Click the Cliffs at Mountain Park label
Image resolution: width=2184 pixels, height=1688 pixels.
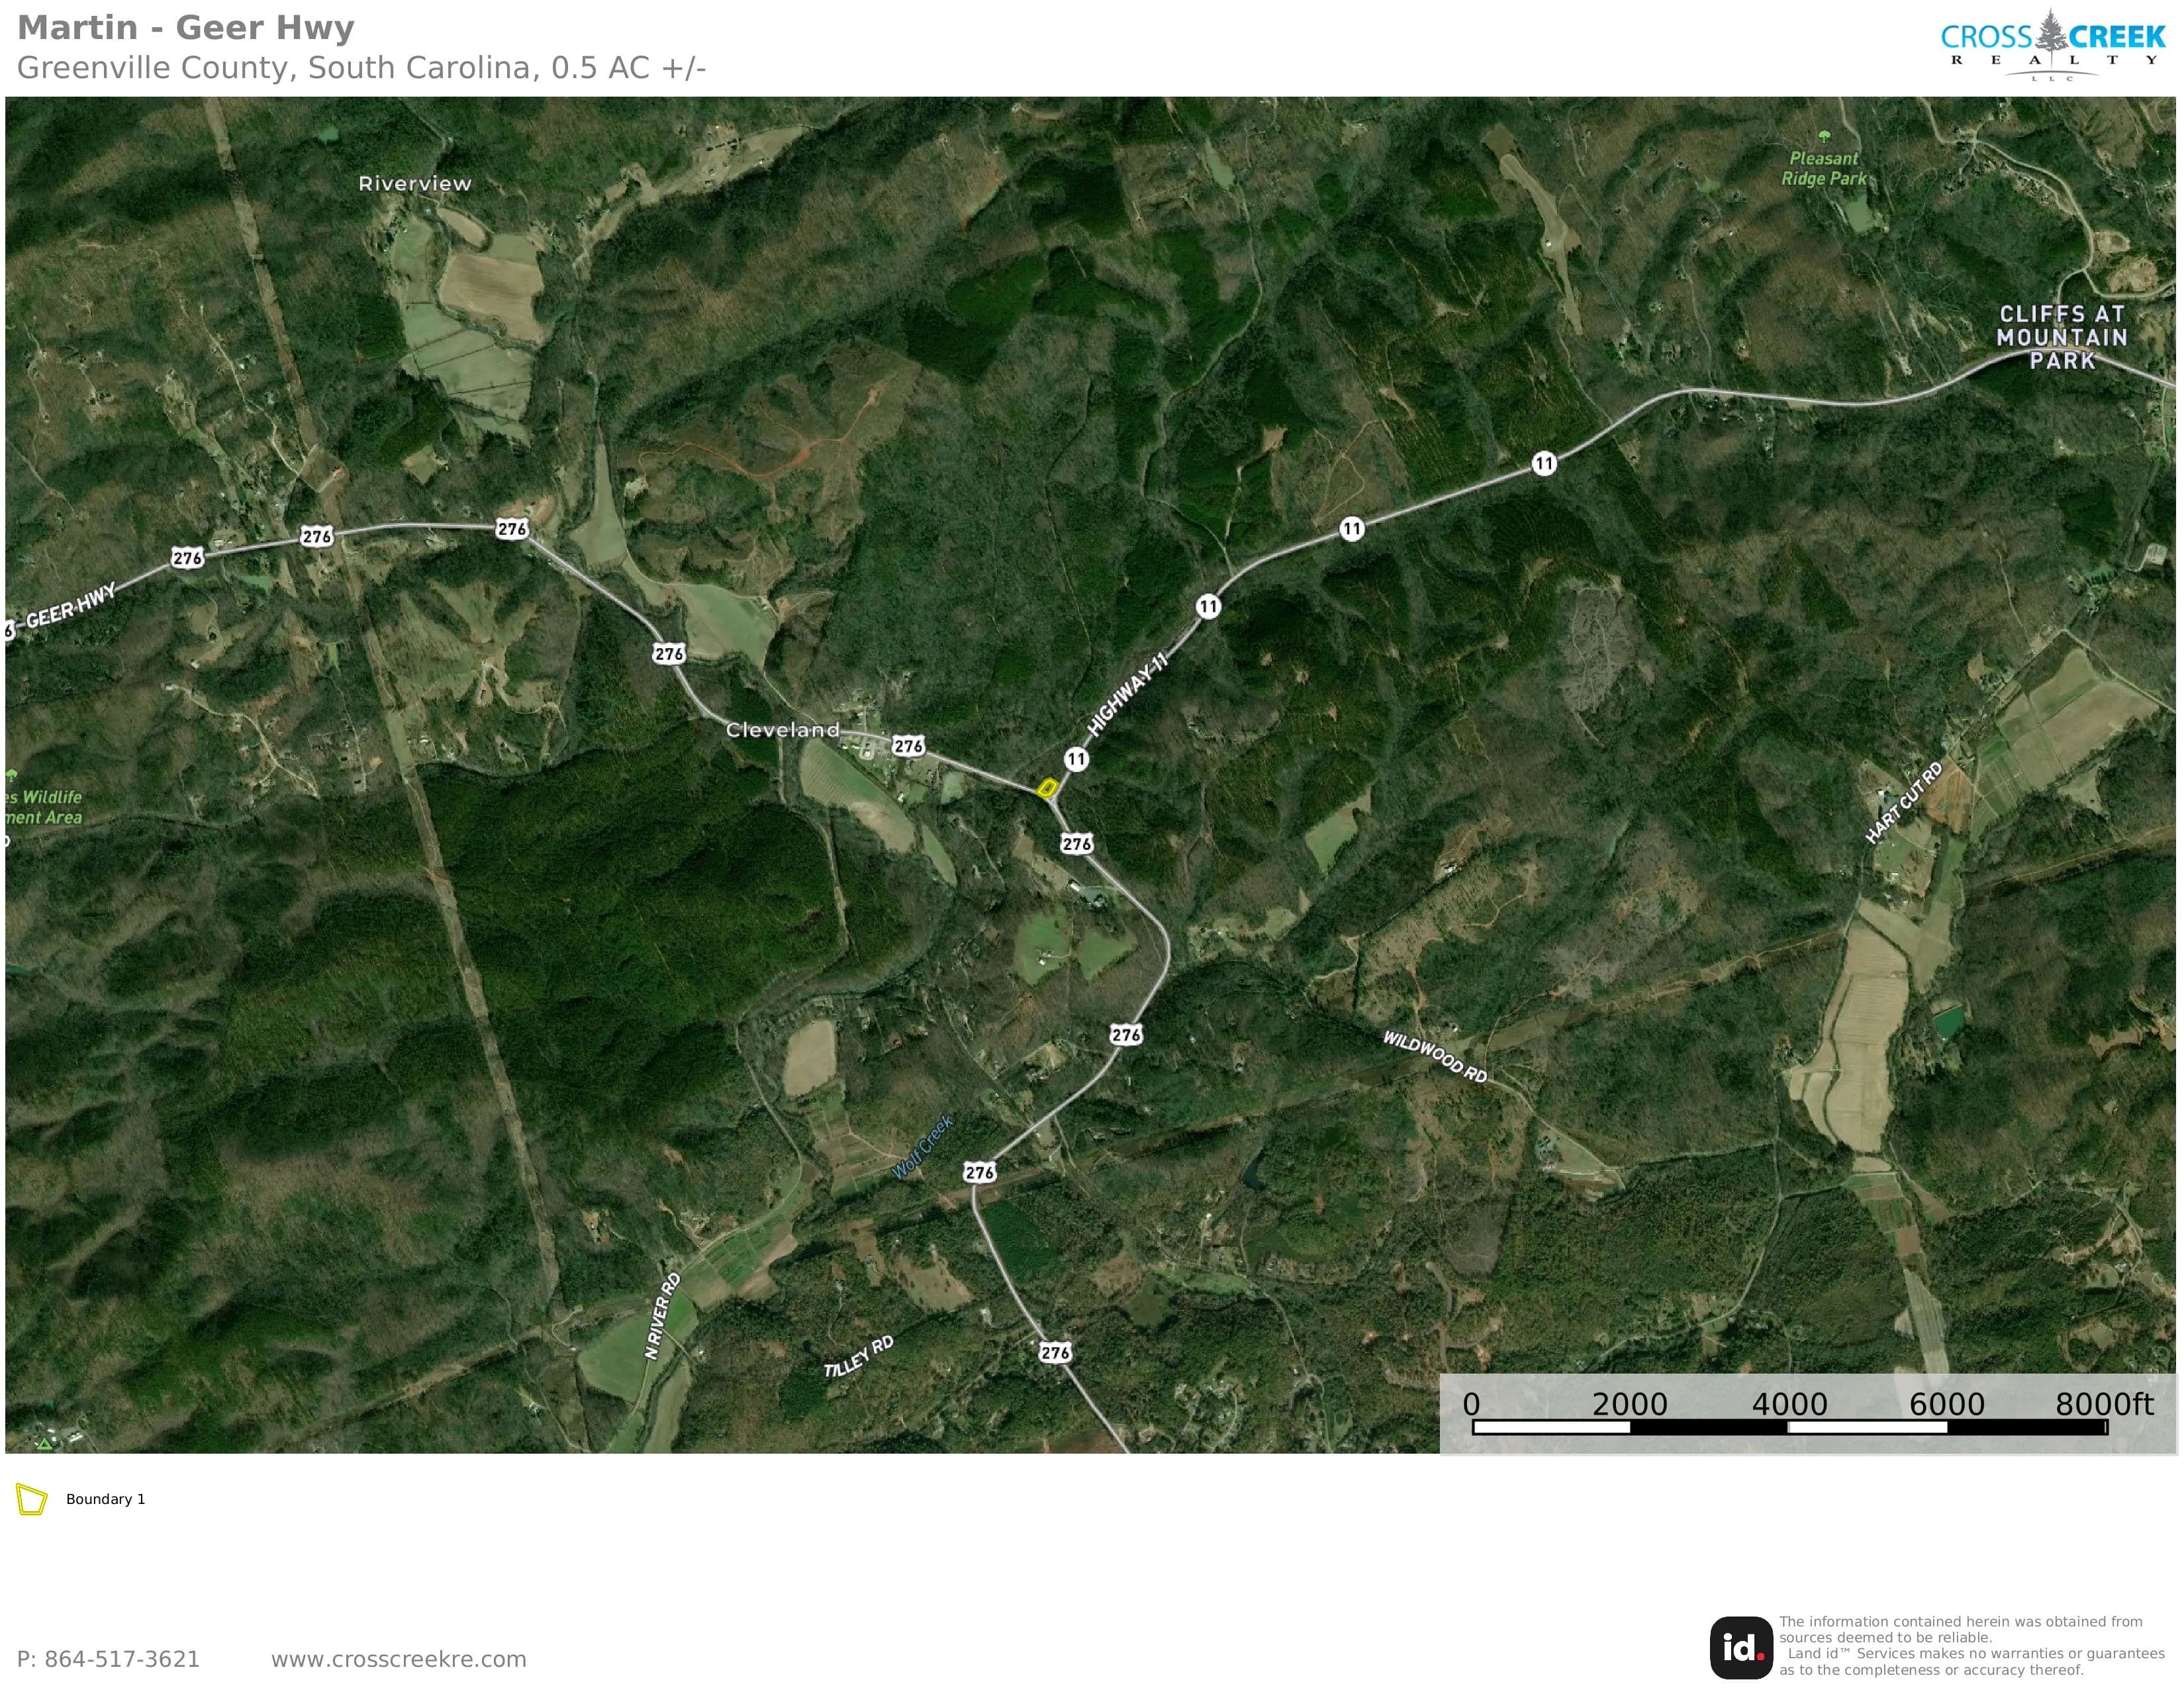2062,337
